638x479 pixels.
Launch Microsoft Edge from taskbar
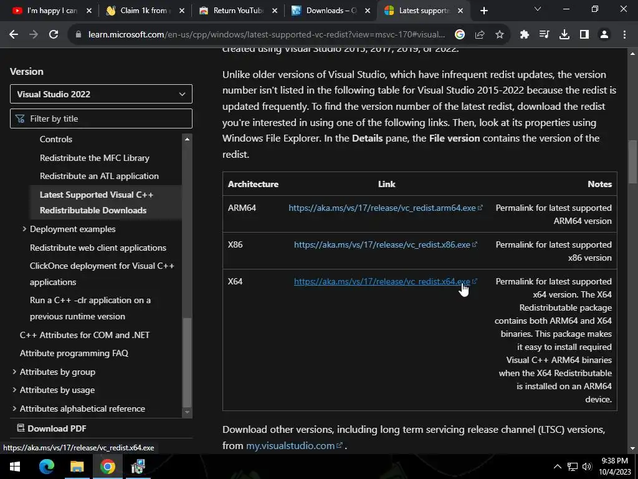tap(46, 467)
